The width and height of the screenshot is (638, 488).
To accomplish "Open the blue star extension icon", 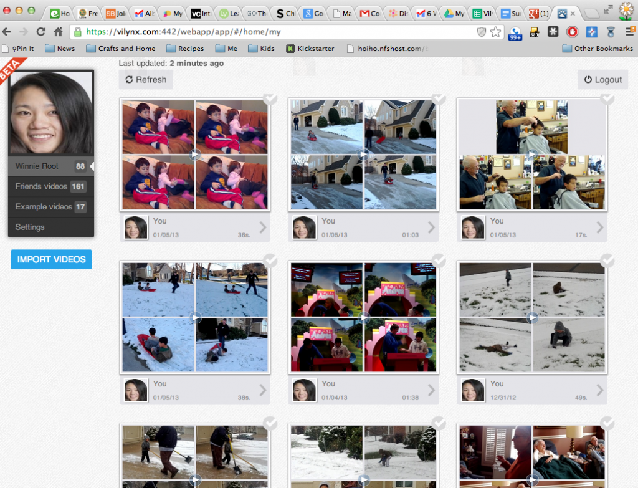I will coord(591,32).
